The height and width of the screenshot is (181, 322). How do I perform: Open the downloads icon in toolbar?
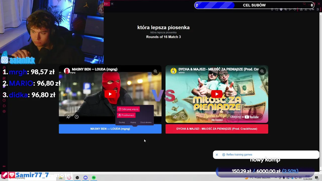(306, 9)
